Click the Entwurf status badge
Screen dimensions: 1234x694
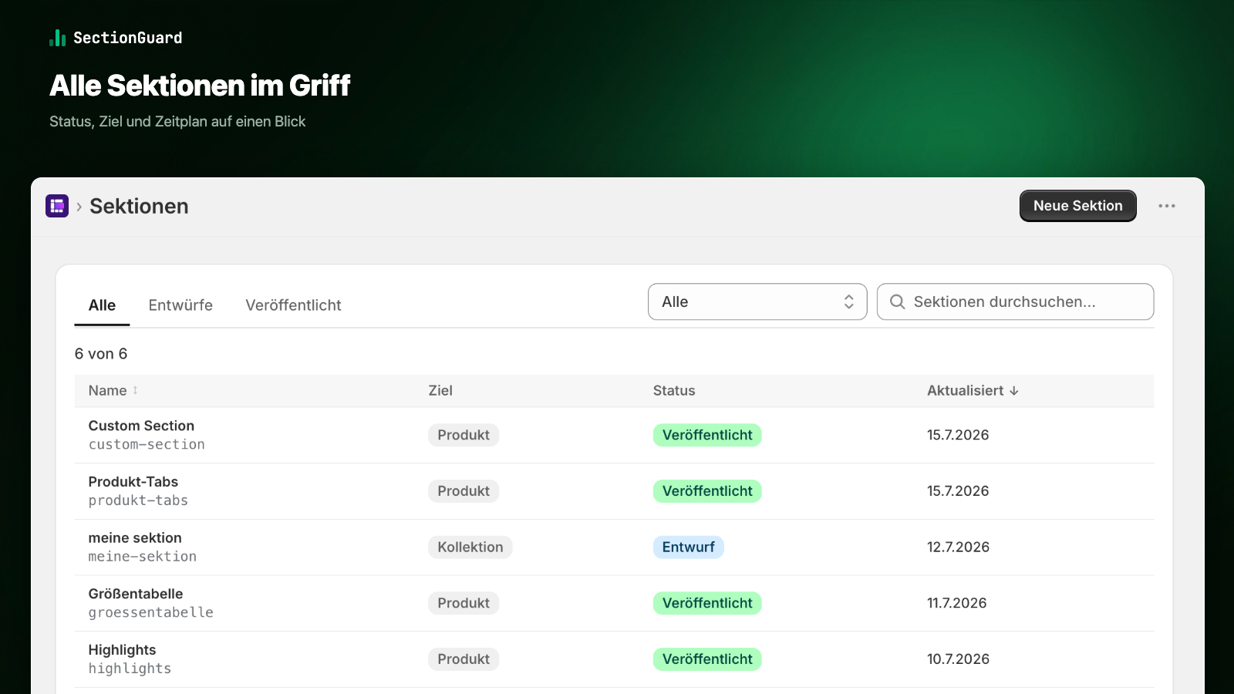(689, 547)
